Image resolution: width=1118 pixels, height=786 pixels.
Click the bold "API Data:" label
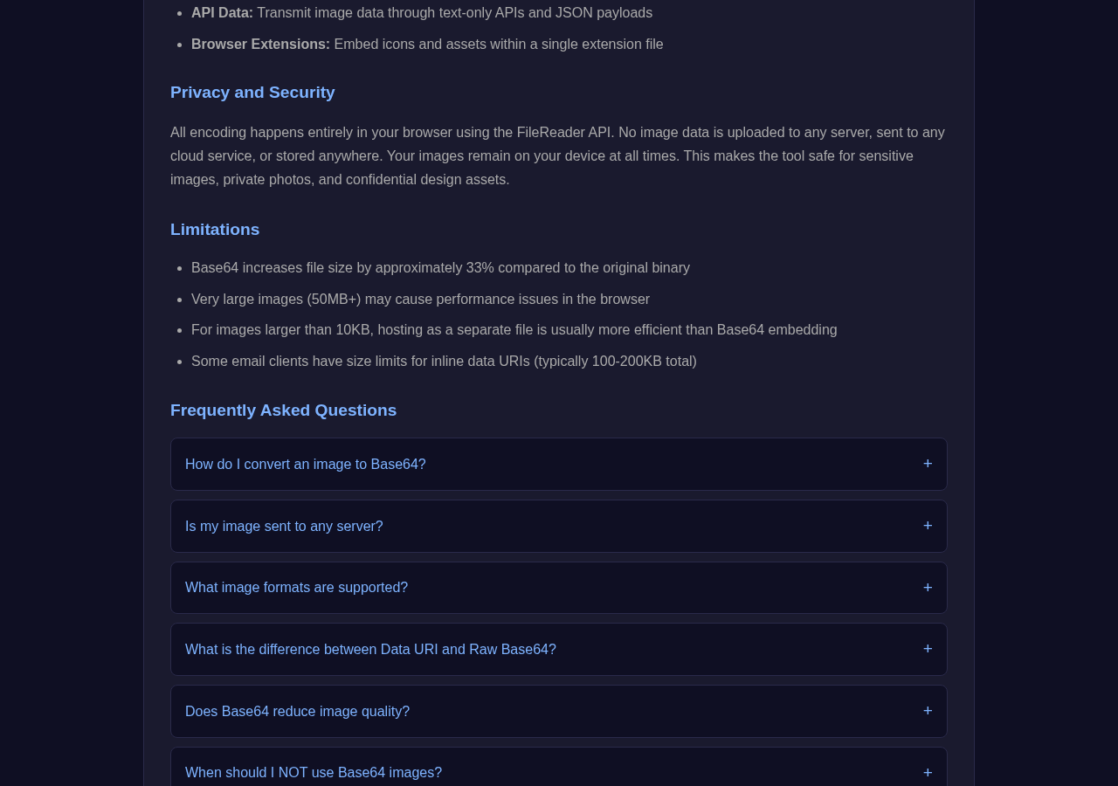(x=222, y=13)
